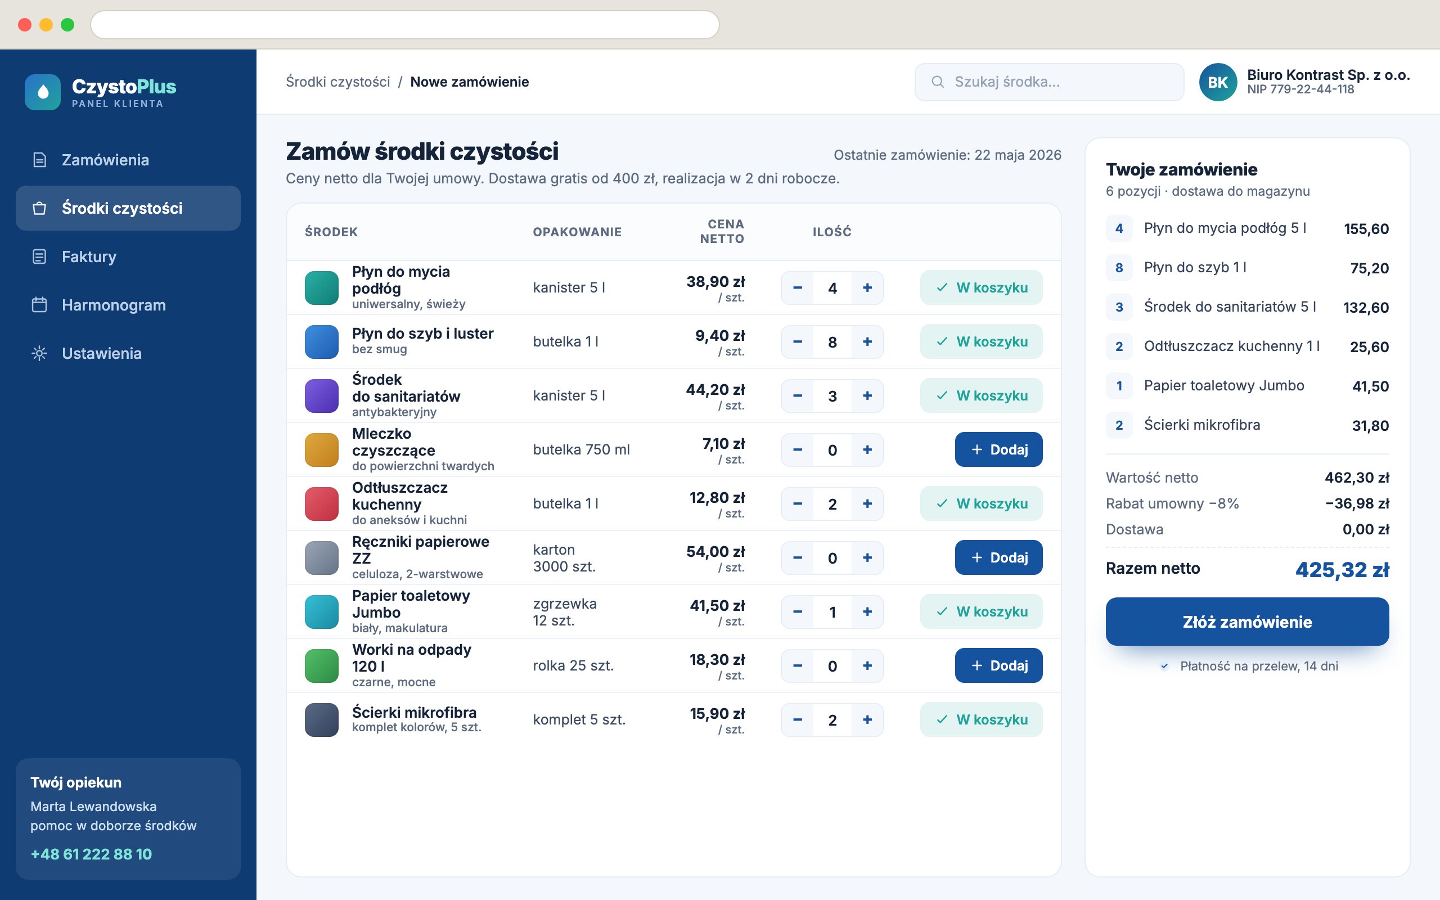
Task: Decrease Środek do sanitariatów quantity
Action: point(798,396)
